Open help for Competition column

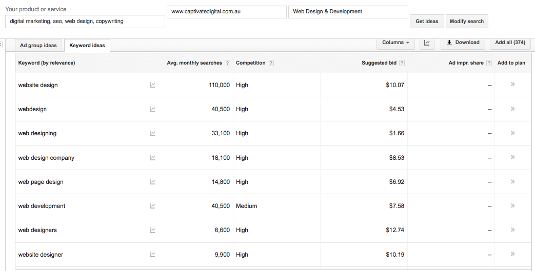coord(270,63)
